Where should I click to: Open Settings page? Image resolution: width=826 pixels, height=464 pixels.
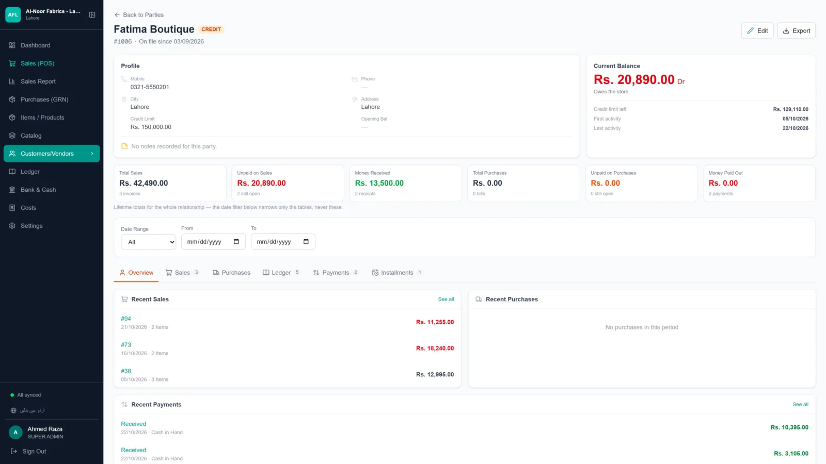52,226
